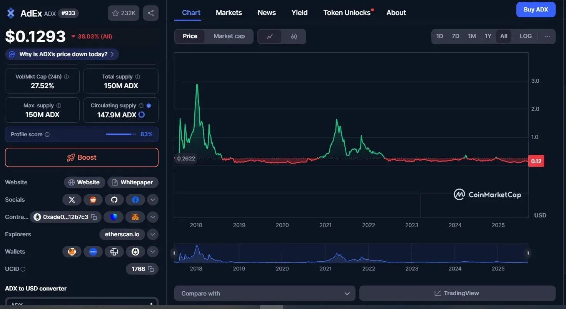Click info icon beside Max. supply

[x=59, y=105]
